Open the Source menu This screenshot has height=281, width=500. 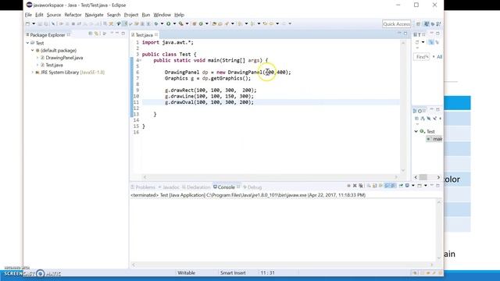coord(54,15)
